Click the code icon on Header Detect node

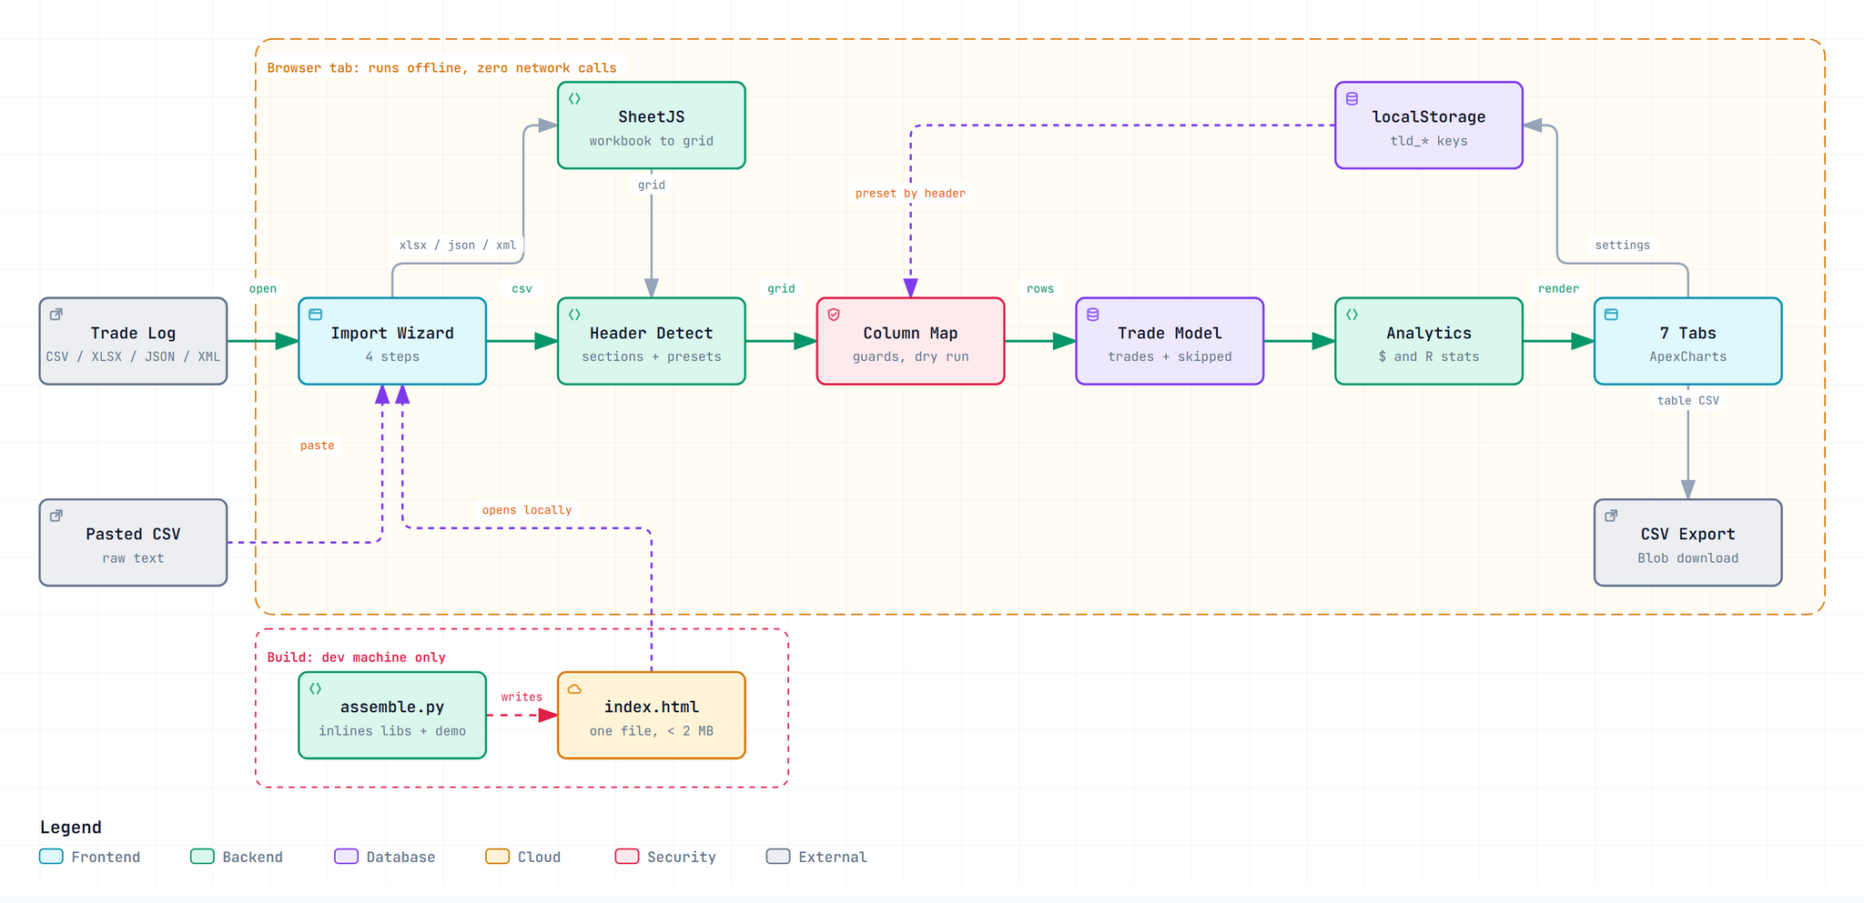(574, 315)
